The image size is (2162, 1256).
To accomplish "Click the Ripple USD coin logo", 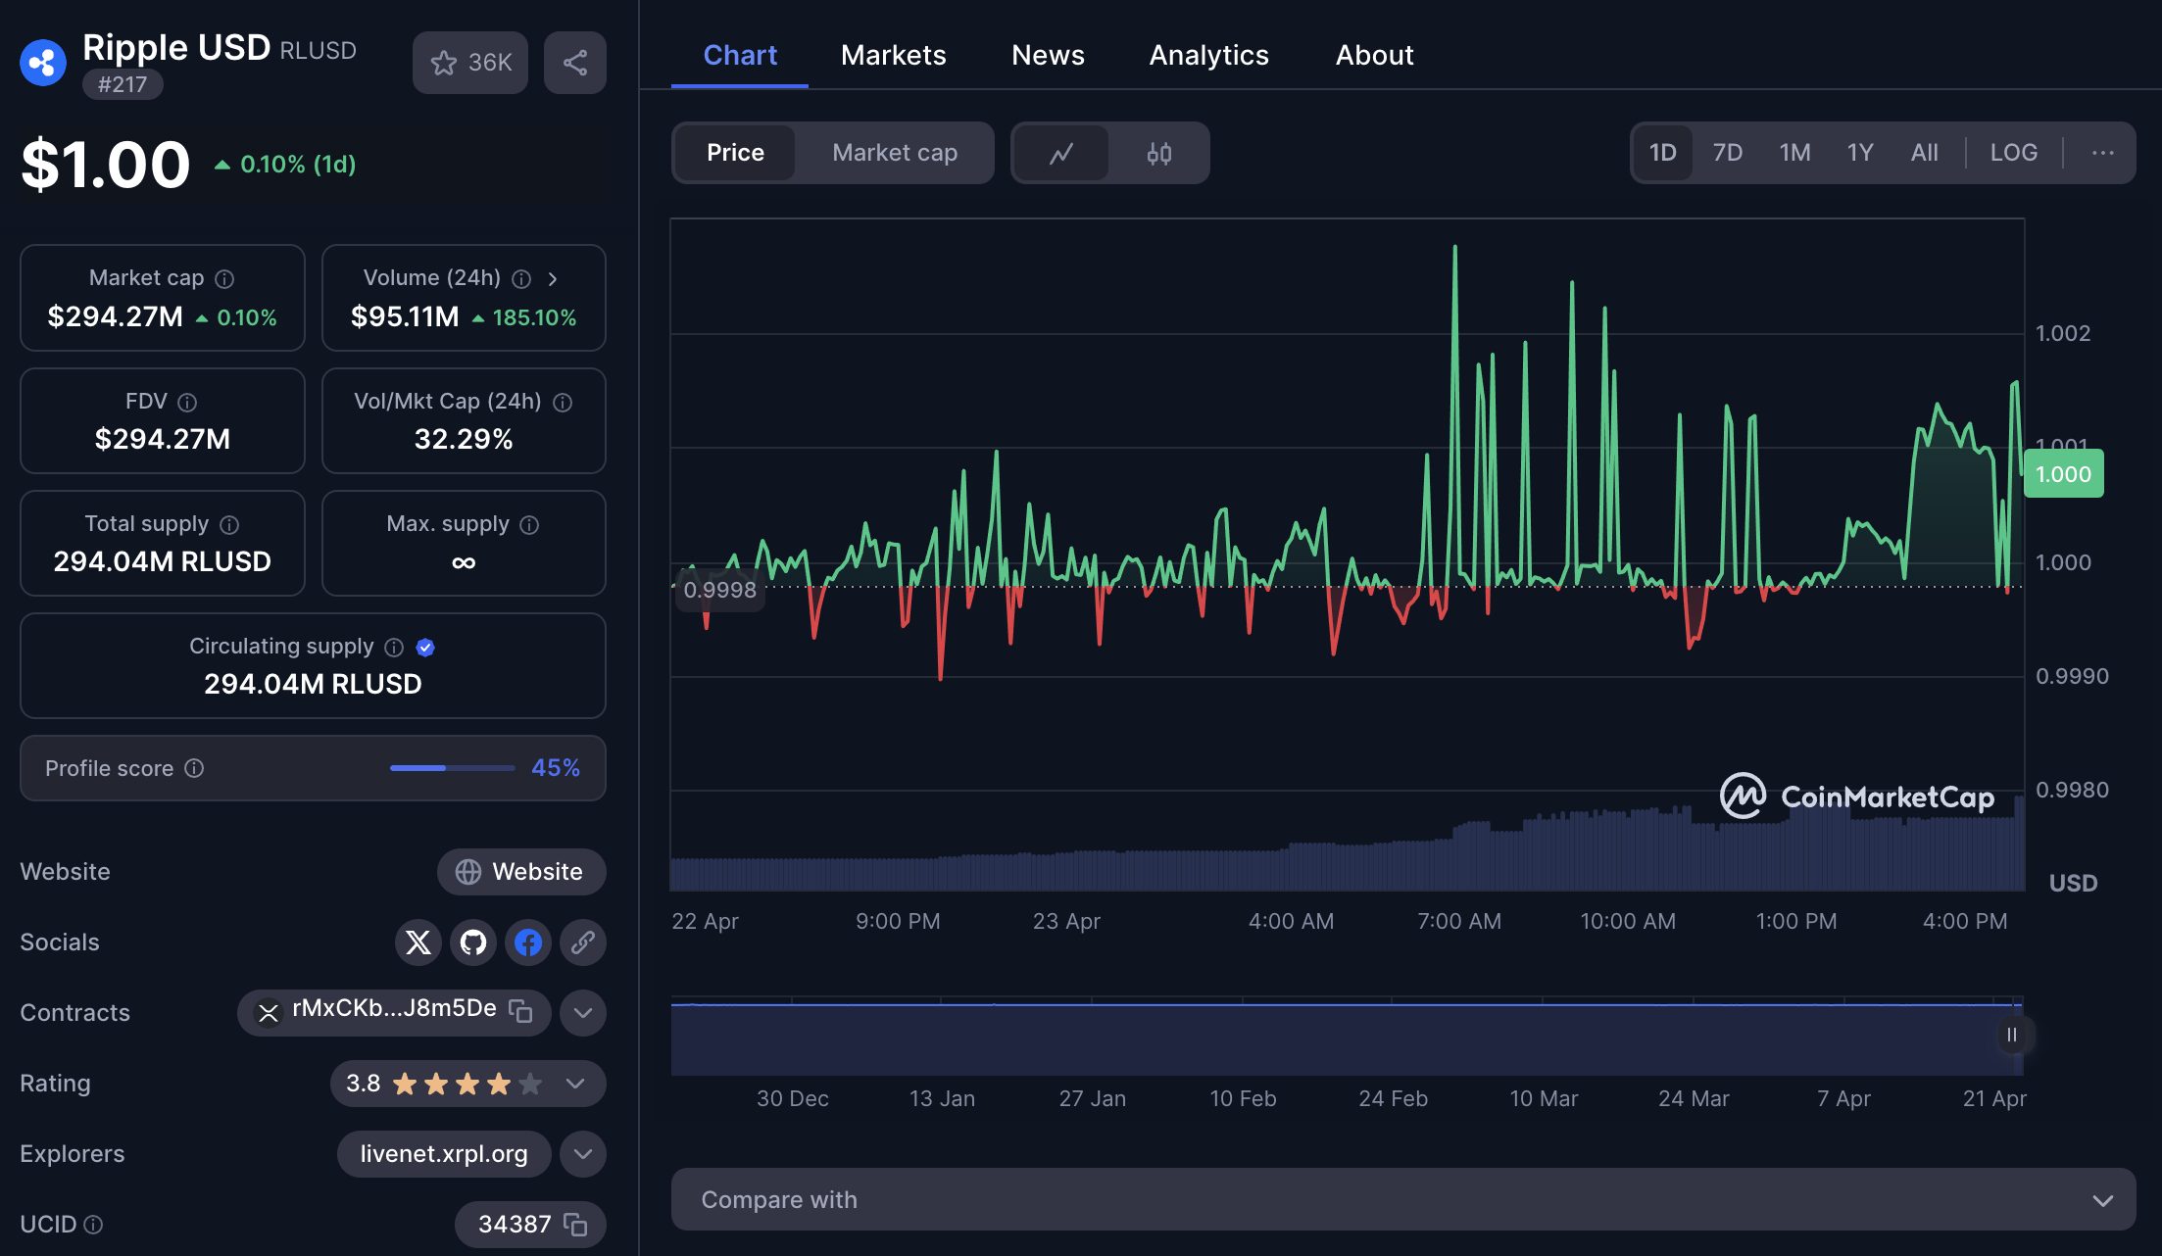I will (43, 63).
